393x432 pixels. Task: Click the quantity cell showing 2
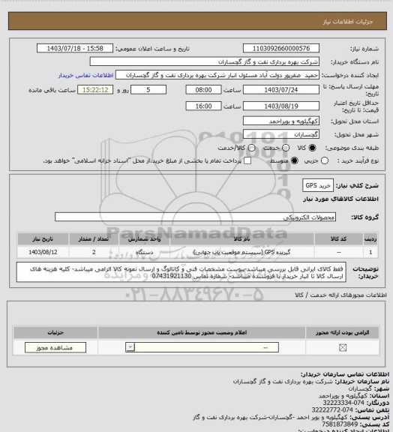click(94, 252)
